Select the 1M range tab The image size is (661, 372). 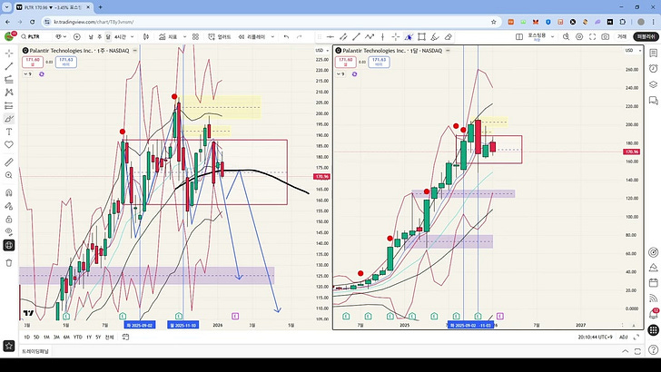[x=46, y=337]
